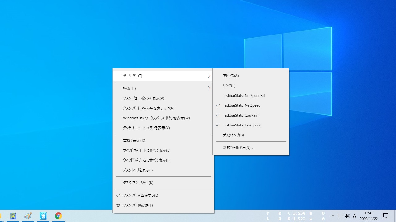Uncheck TaskbarStats: CpuRam toolbar
Image resolution: width=396 pixels, height=222 pixels.
pyautogui.click(x=251, y=115)
